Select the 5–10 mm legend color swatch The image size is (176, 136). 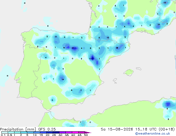30,132
